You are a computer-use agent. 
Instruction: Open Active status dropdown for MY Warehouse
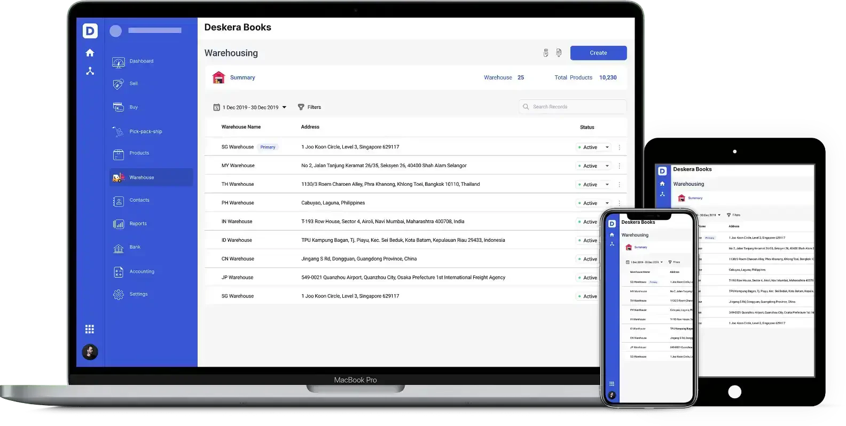(x=593, y=166)
